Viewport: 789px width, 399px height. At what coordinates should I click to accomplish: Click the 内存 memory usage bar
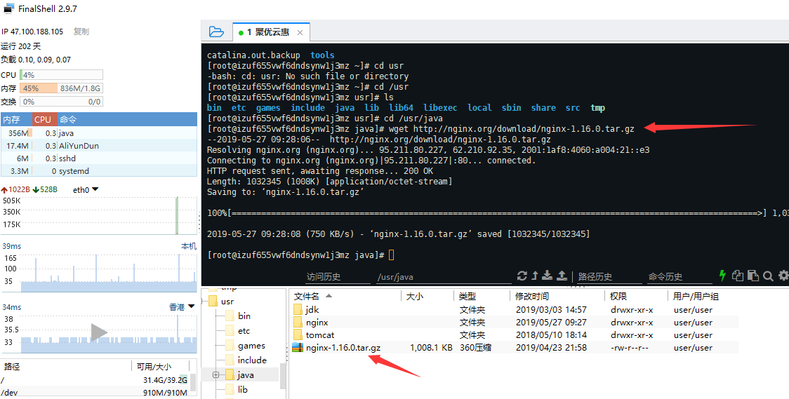[x=61, y=88]
